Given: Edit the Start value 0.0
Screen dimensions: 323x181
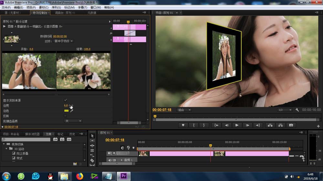Looking at the screenshot, I should tap(31, 49).
